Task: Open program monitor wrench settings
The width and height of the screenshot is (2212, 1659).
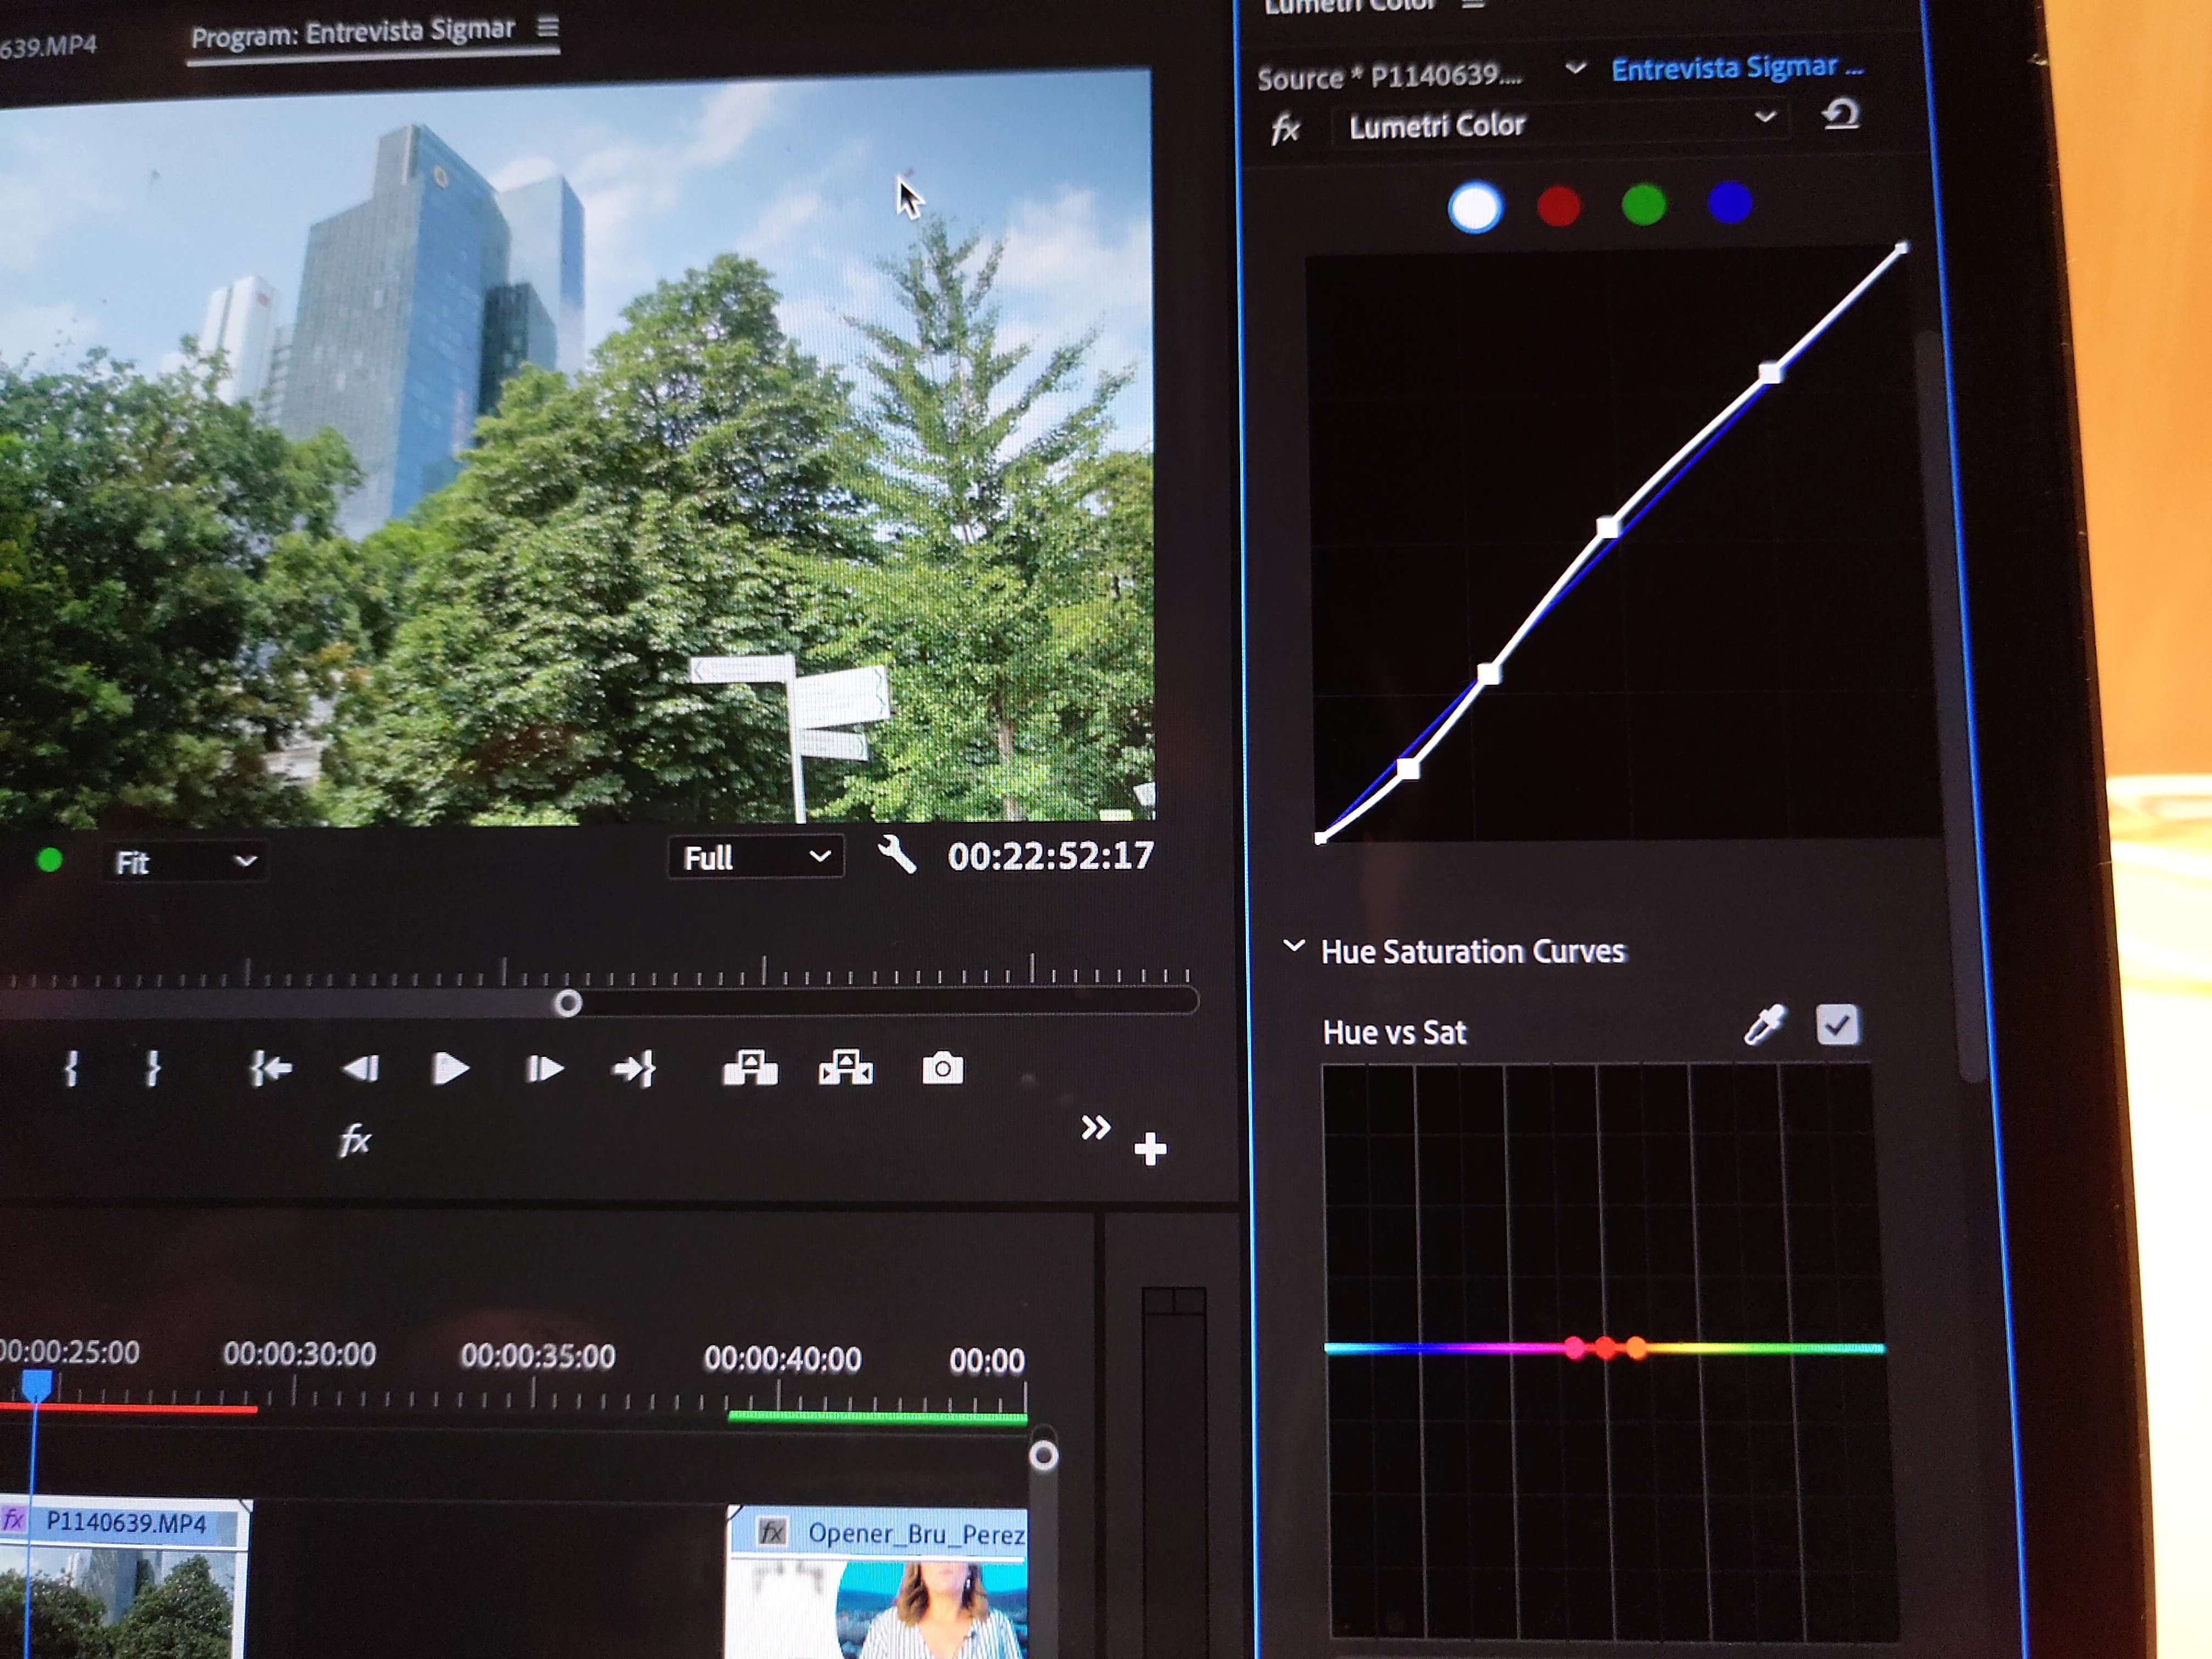Action: [x=897, y=854]
